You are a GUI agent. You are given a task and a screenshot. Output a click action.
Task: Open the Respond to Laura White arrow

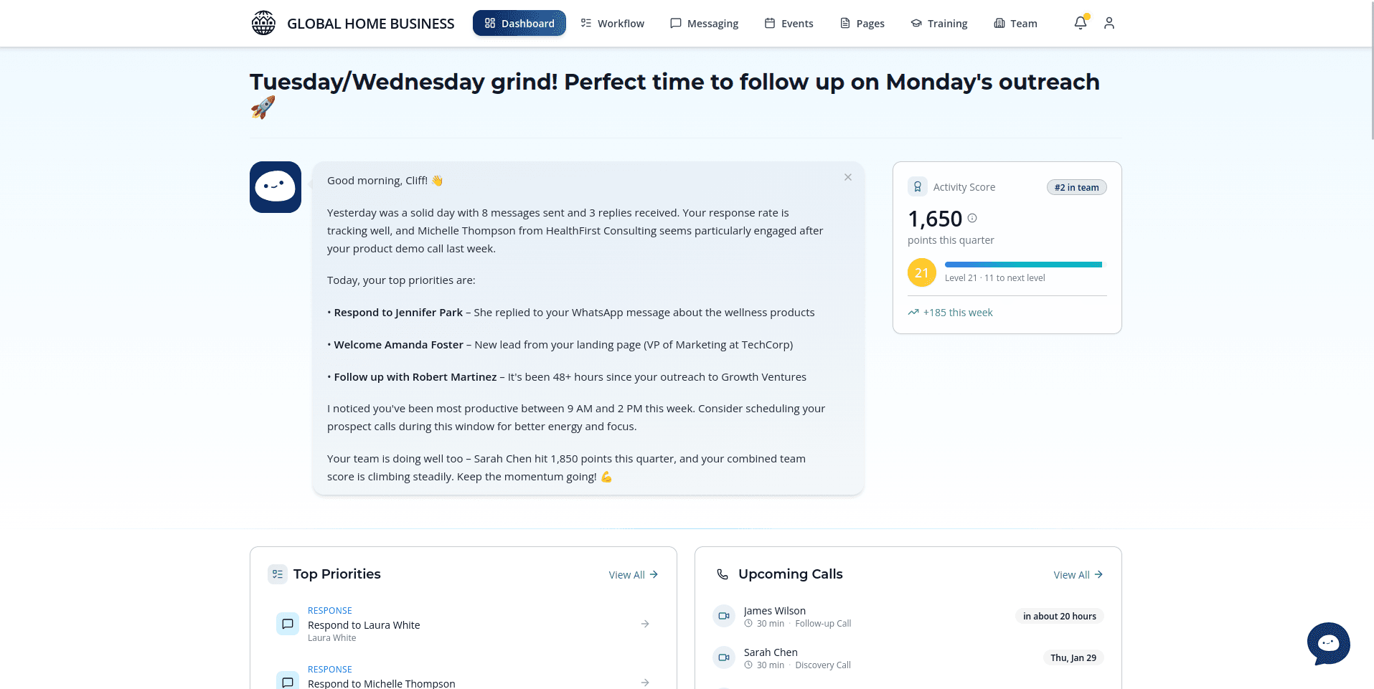pyautogui.click(x=645, y=624)
